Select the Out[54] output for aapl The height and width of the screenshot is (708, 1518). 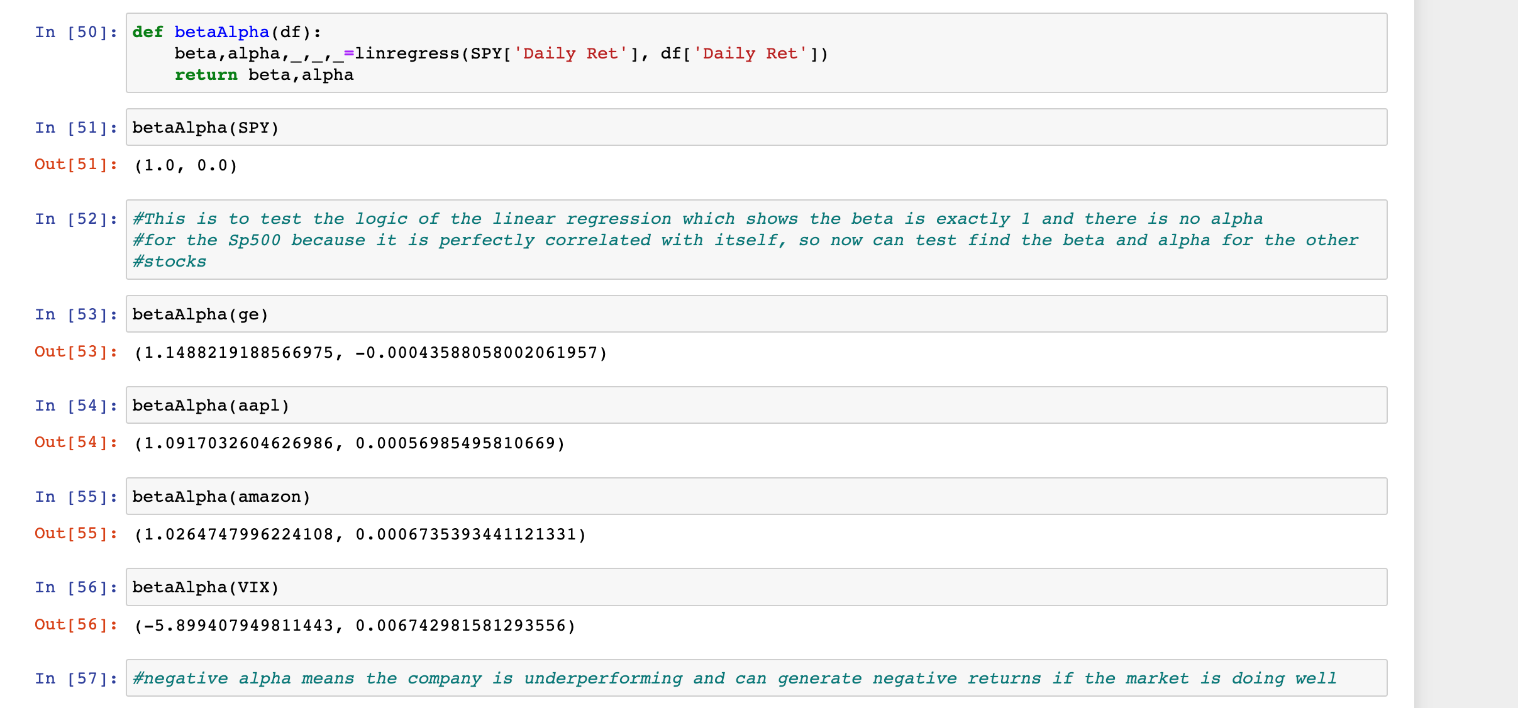pyautogui.click(x=348, y=443)
